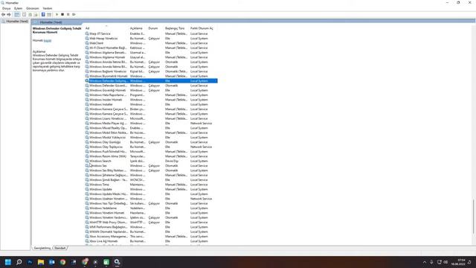Select the Windows Lisans Yöneticisi service
476x268 pixels.
click(151, 118)
